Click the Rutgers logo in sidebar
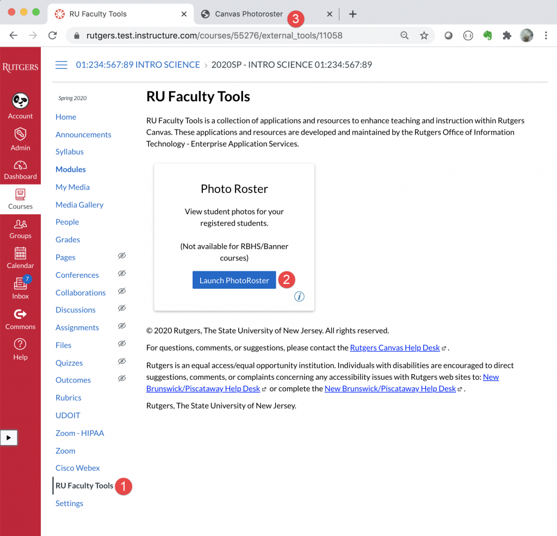Viewport: 557px width, 536px height. [20, 67]
